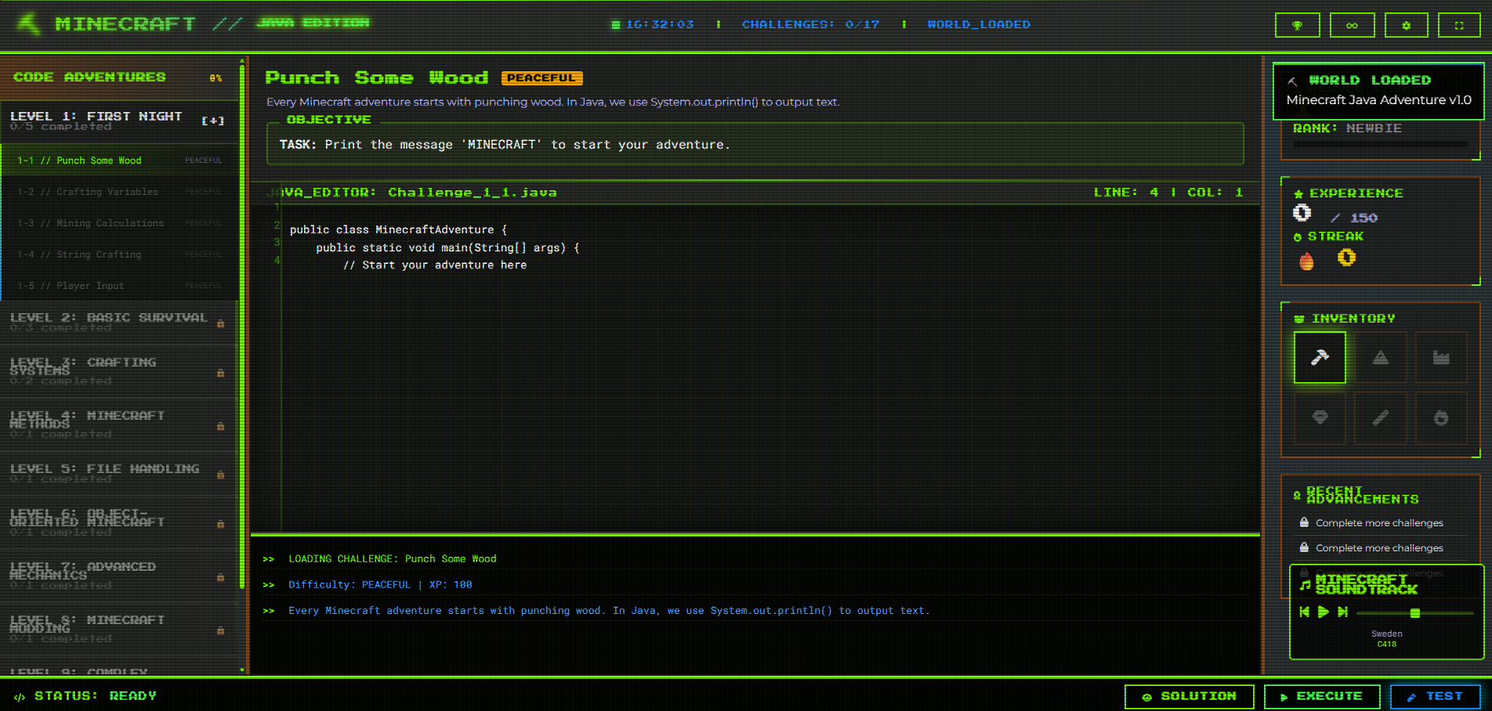Click the PEACEFUL difficulty badge in title
The width and height of the screenshot is (1492, 711).
[541, 78]
